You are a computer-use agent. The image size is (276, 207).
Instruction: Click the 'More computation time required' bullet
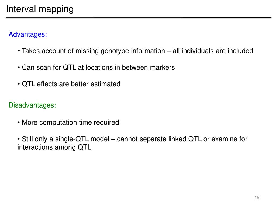[68, 123]
